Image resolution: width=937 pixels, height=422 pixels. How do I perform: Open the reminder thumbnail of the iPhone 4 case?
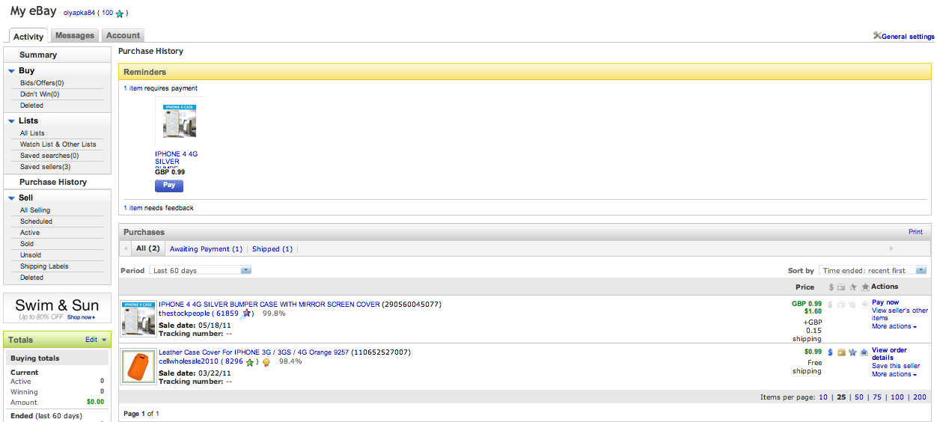click(180, 121)
